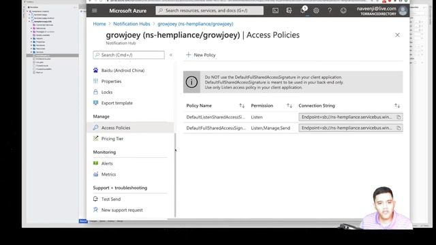Click the Connection String column header
The image size is (436, 245).
(x=317, y=105)
